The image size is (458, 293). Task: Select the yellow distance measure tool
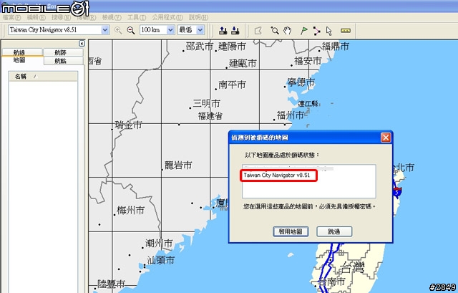coord(346,30)
